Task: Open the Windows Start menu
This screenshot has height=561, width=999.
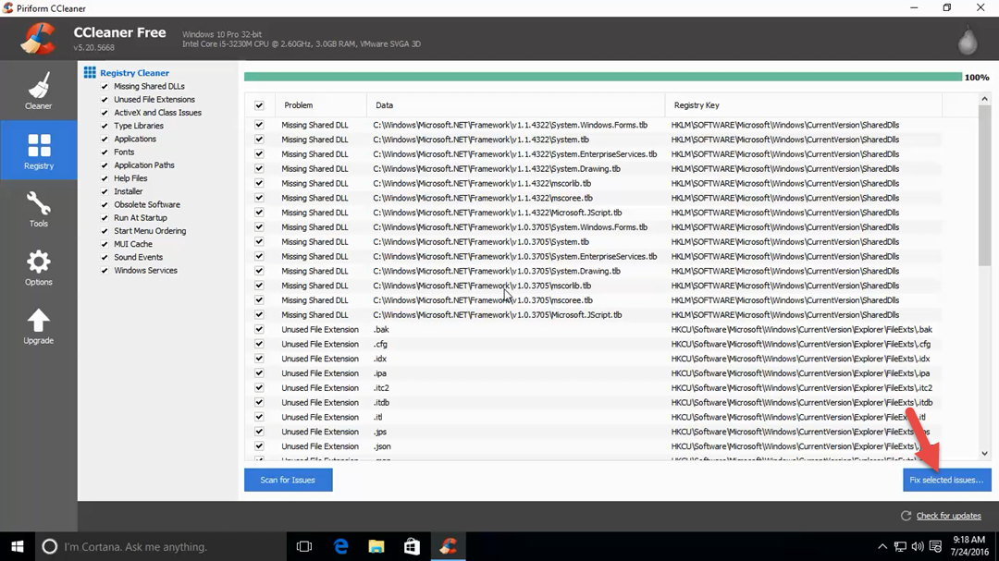Action: (x=18, y=546)
